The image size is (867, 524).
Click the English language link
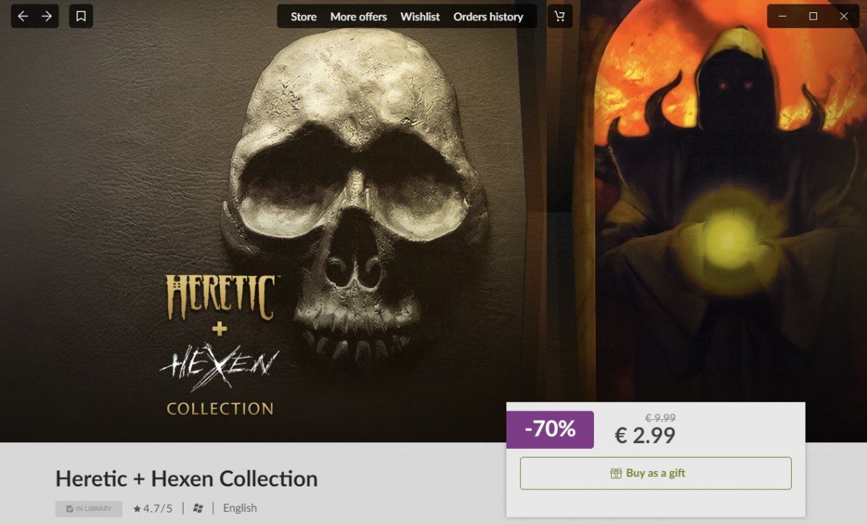[240, 508]
